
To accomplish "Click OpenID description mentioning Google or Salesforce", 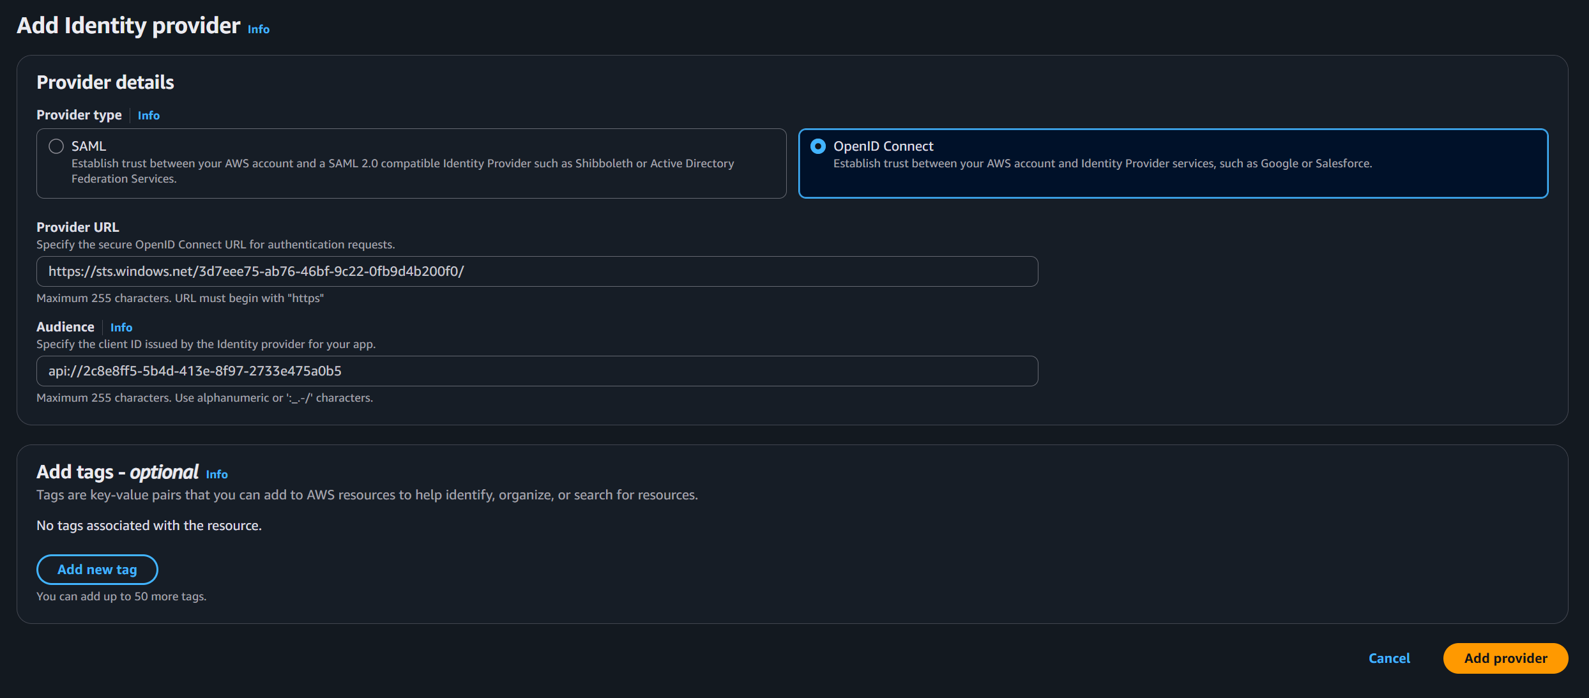I will coord(1102,163).
